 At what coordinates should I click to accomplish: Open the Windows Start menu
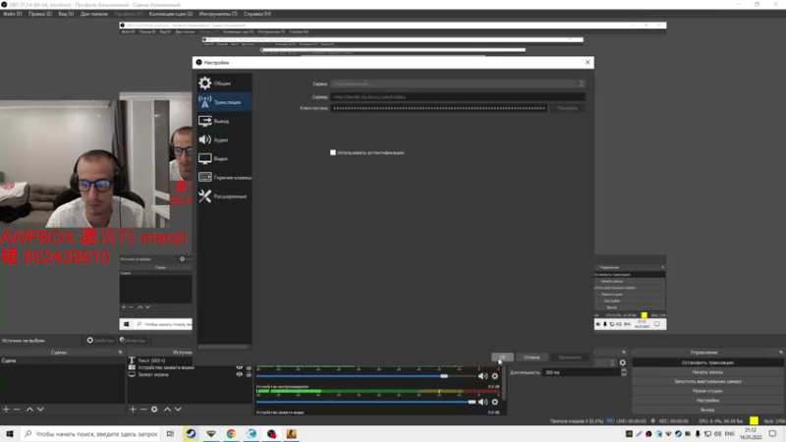click(x=10, y=434)
